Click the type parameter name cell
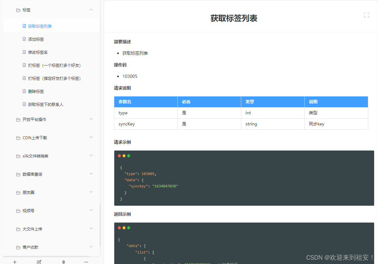The width and height of the screenshot is (378, 264). coord(146,113)
